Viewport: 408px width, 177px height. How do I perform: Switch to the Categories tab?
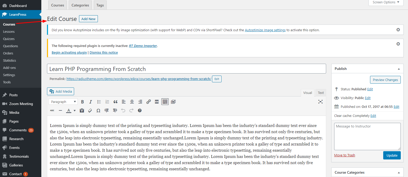coord(80,5)
